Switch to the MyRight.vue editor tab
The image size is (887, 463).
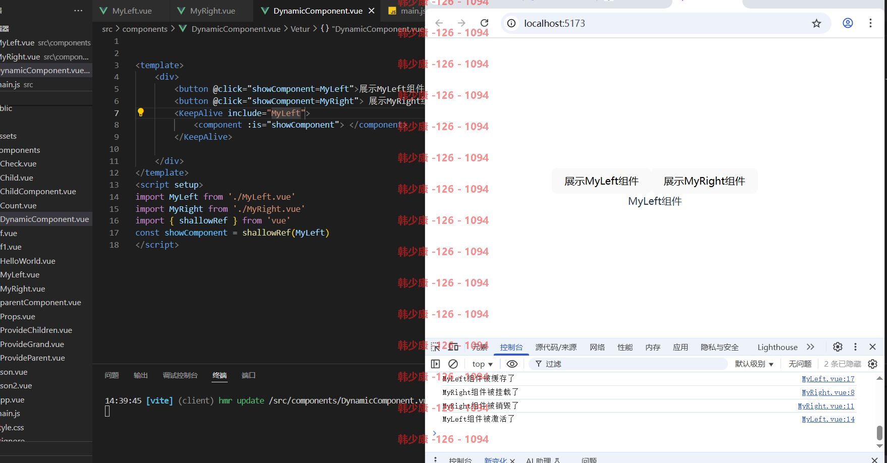pyautogui.click(x=212, y=11)
